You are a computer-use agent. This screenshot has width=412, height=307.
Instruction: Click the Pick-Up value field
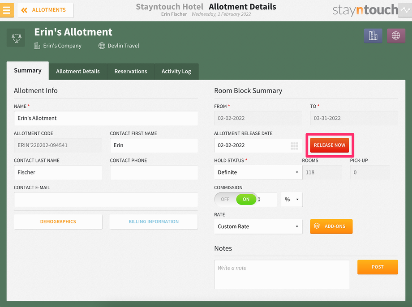pyautogui.click(x=370, y=172)
